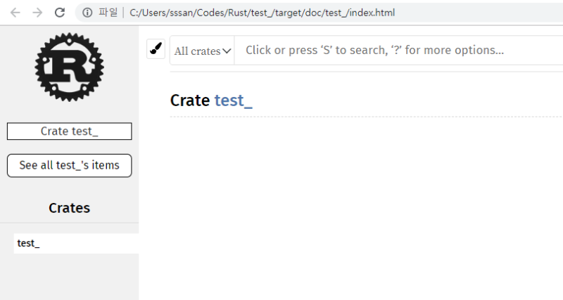Open test_ link in Crate heading
Image resolution: width=563 pixels, height=300 pixels.
click(233, 100)
